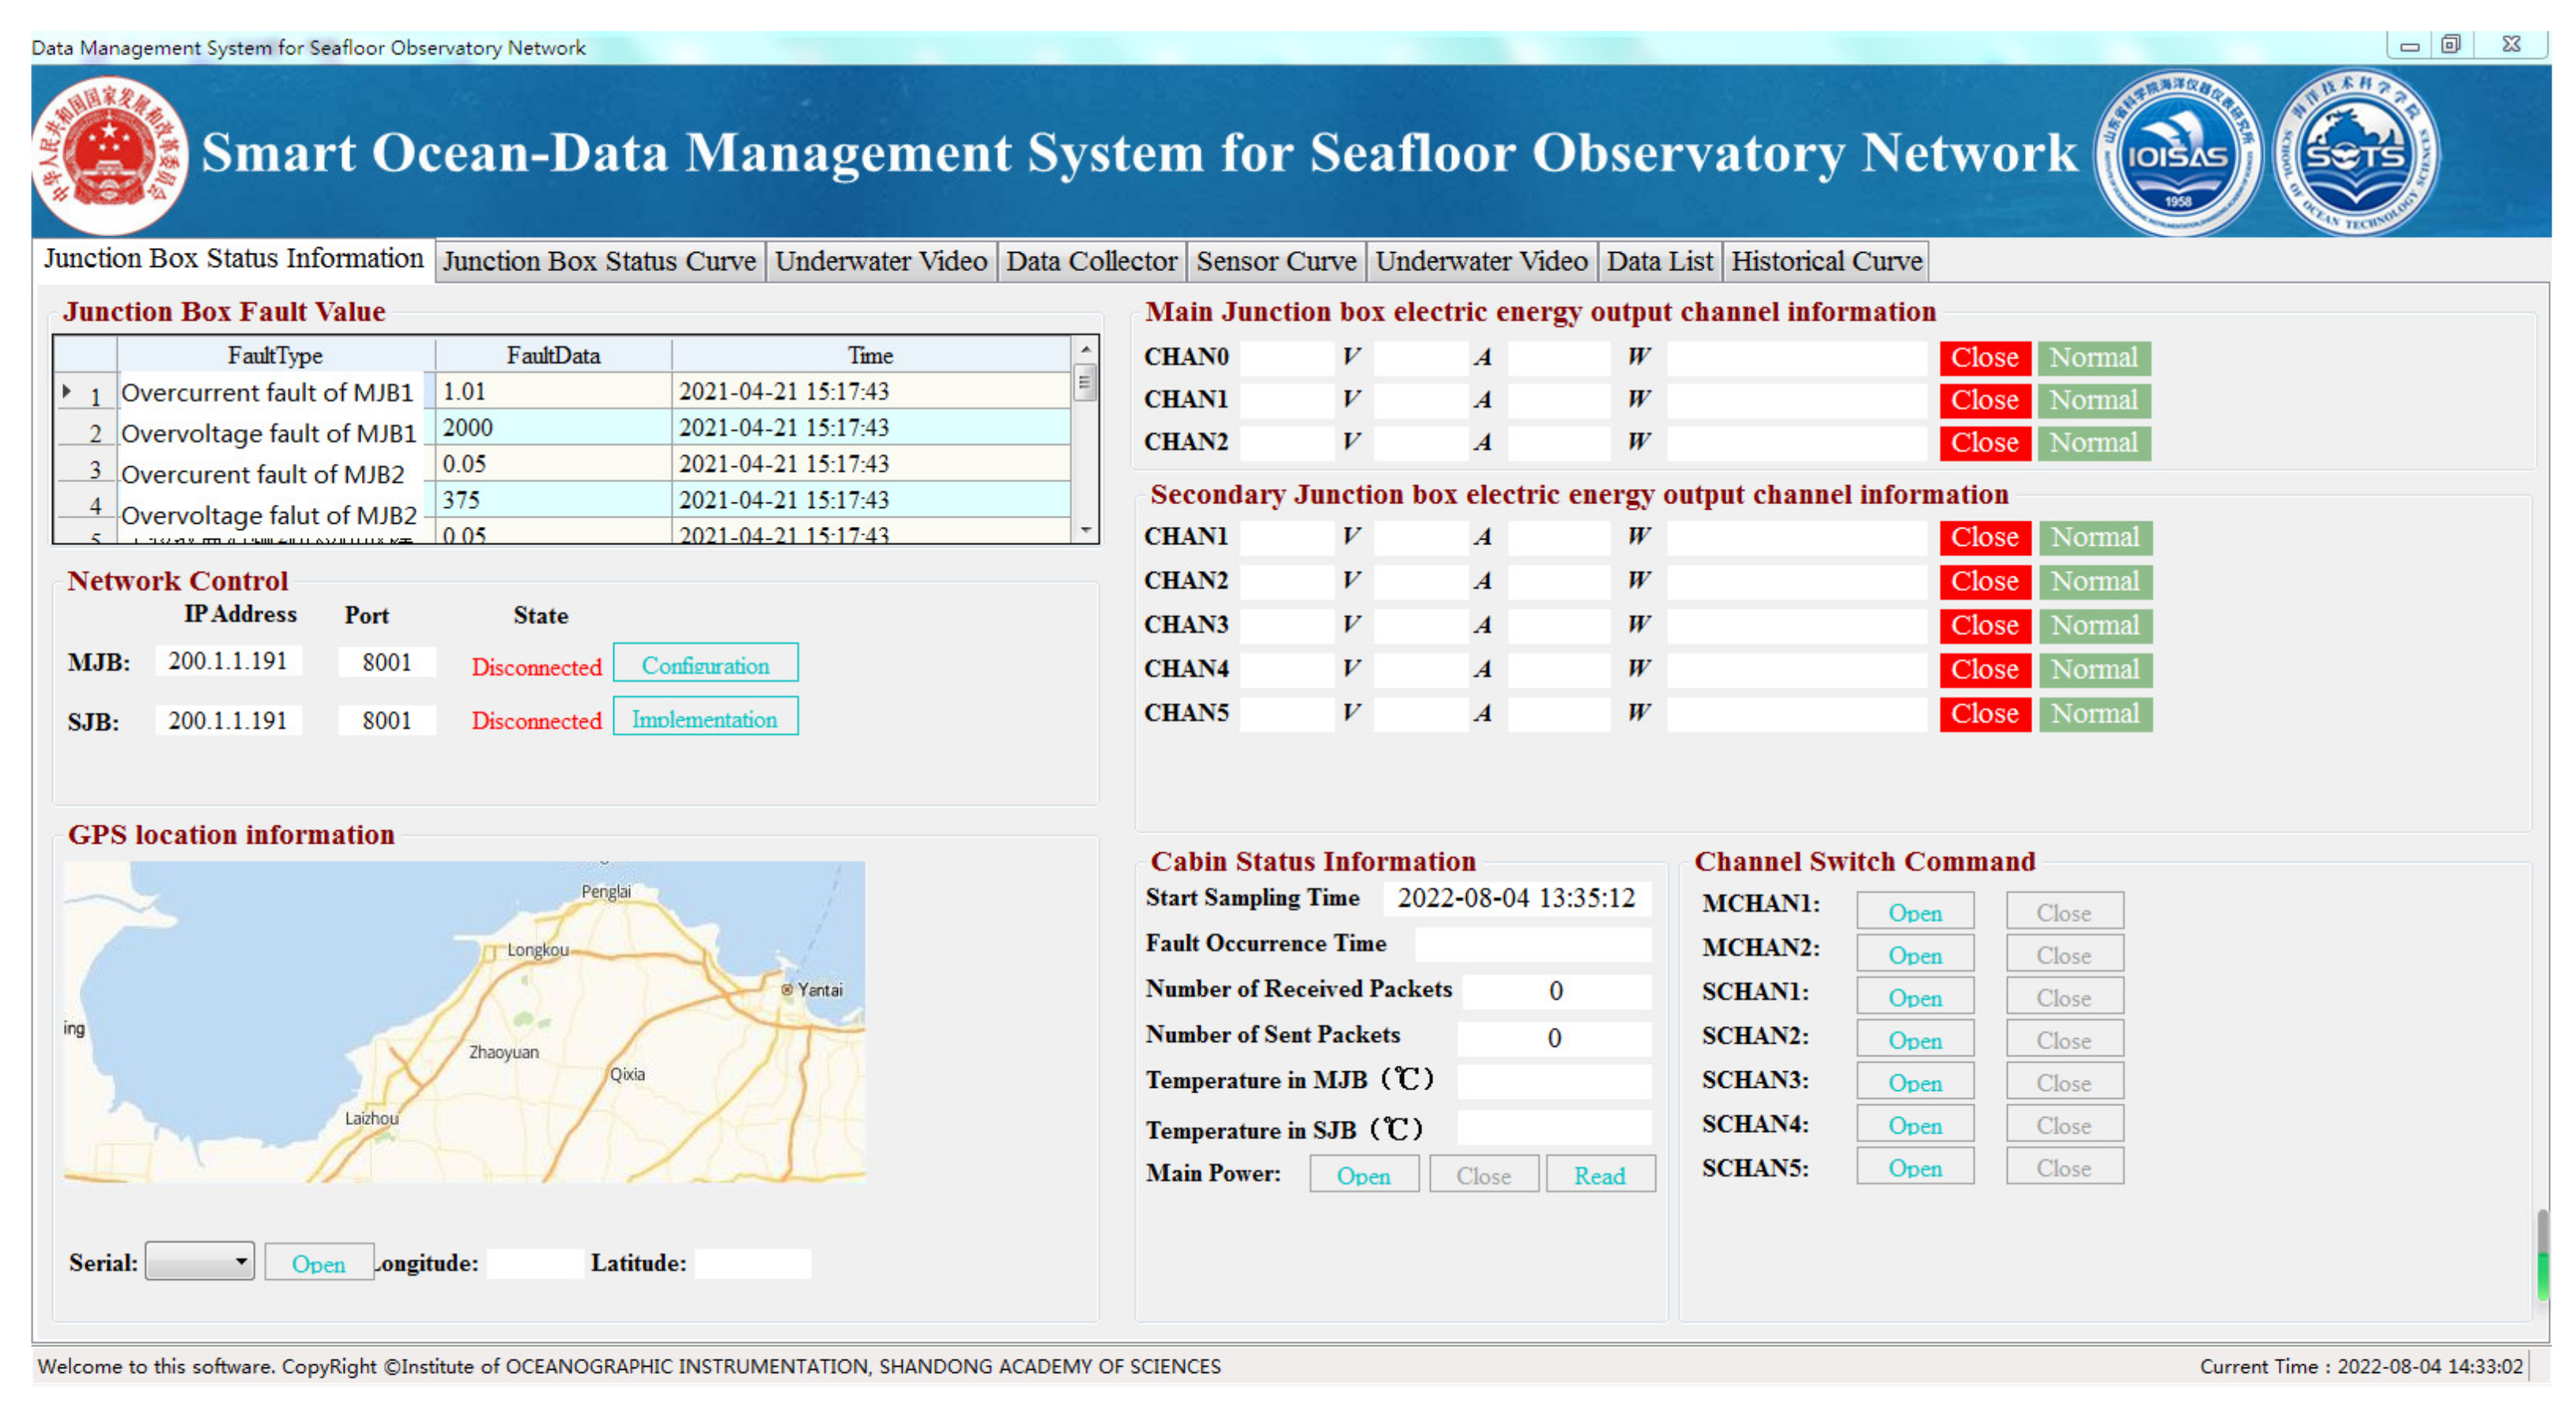This screenshot has height=1407, width=2576.
Task: Click the MJB IP Address field
Action: pos(228,661)
